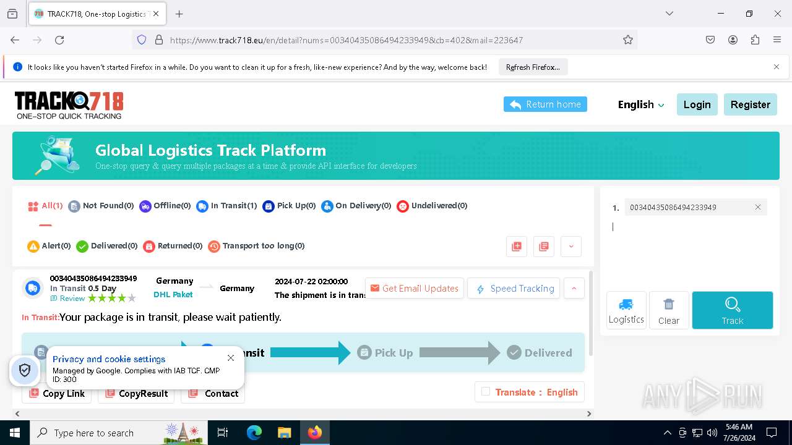Select the In Transit(1) filter

pyautogui.click(x=226, y=206)
